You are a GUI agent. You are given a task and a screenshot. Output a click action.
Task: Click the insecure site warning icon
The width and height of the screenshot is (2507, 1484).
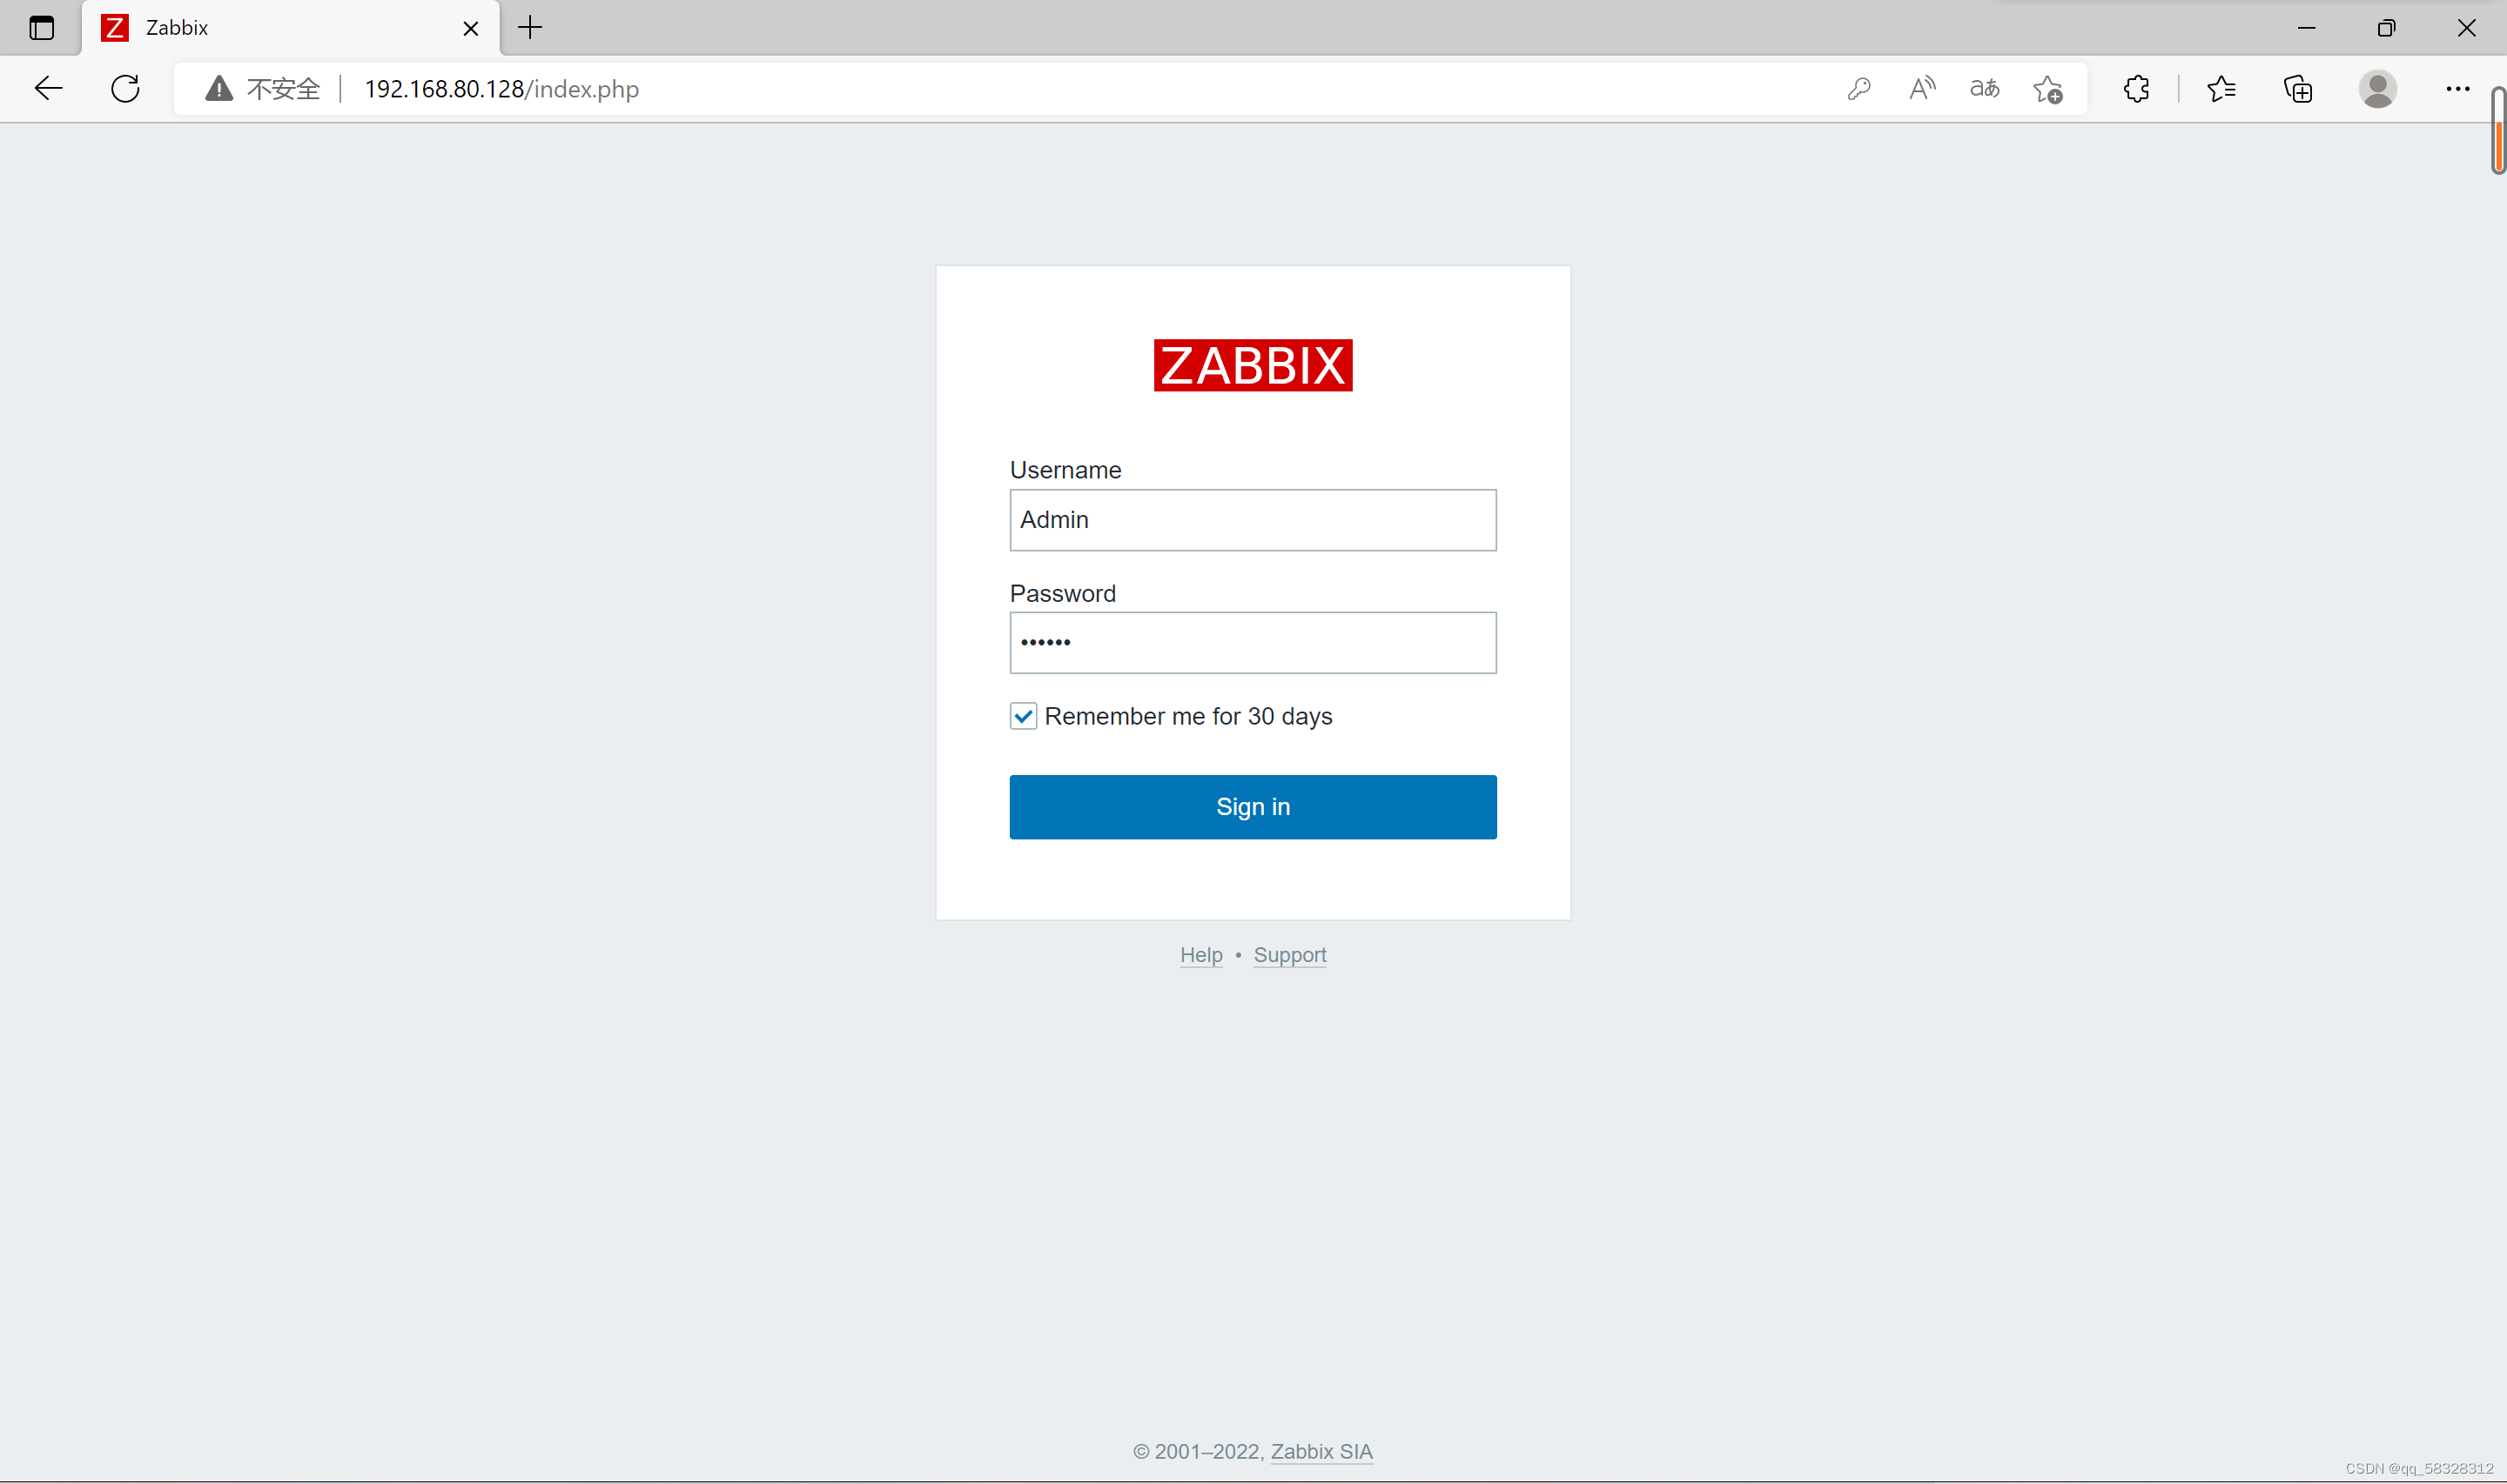click(219, 89)
